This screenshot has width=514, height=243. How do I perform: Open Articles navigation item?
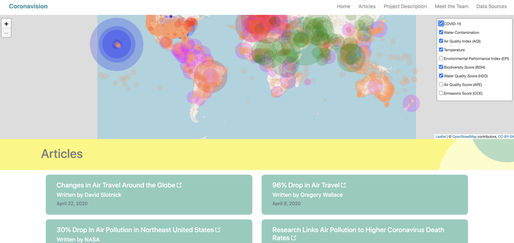[x=367, y=6]
